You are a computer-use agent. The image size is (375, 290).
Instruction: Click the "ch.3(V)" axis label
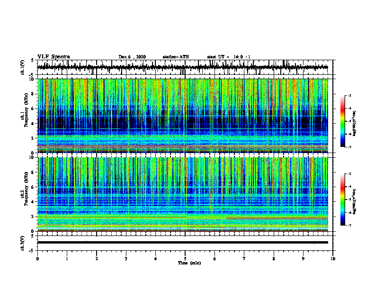[23, 243]
